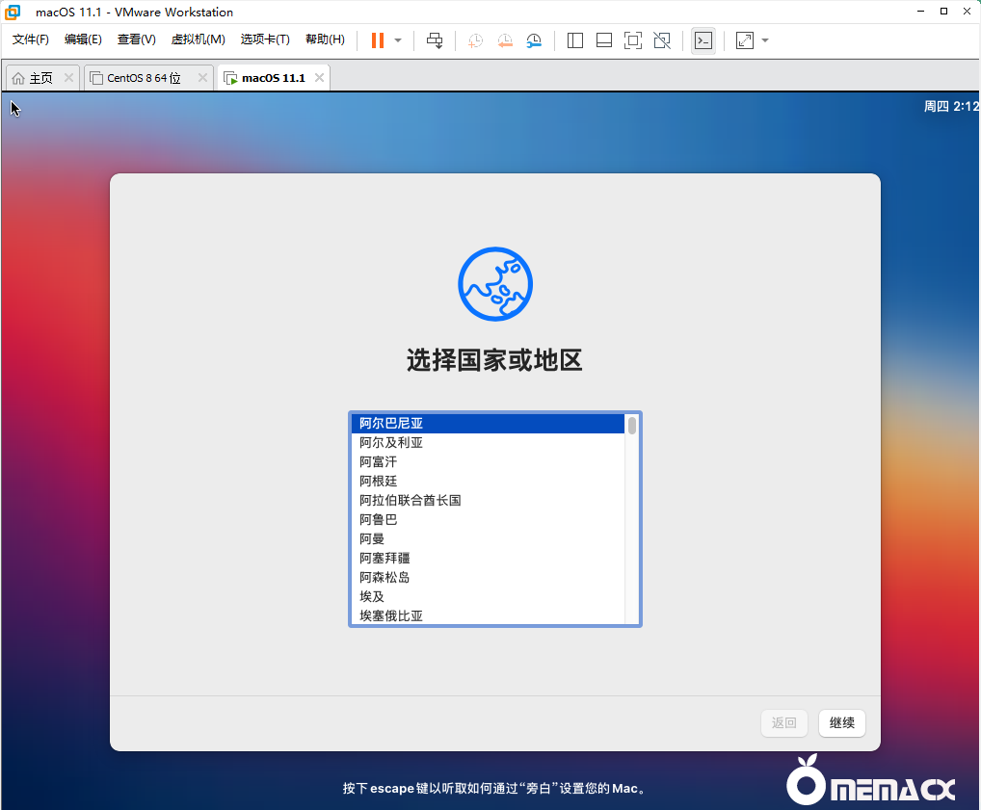
Task: Open the snapshot manager icon
Action: point(534,40)
